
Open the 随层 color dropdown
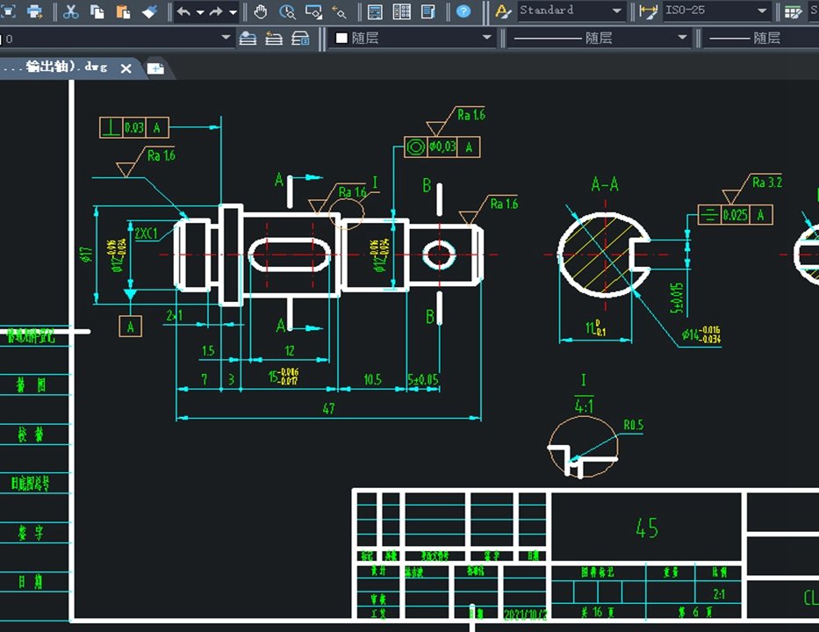tap(413, 38)
